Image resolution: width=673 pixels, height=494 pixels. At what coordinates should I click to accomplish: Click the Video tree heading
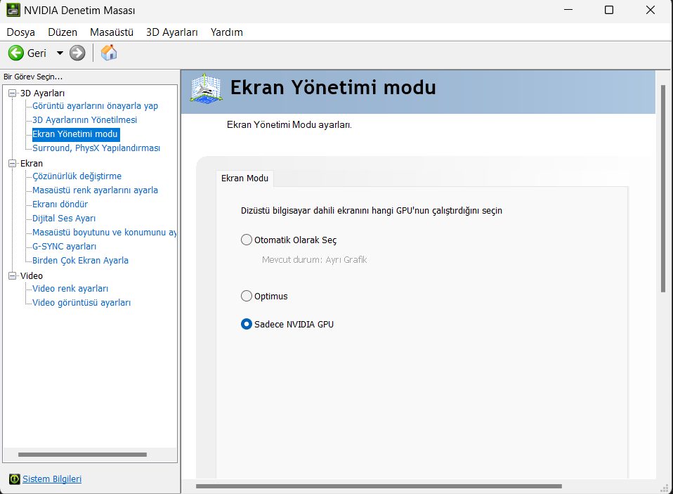pos(32,275)
